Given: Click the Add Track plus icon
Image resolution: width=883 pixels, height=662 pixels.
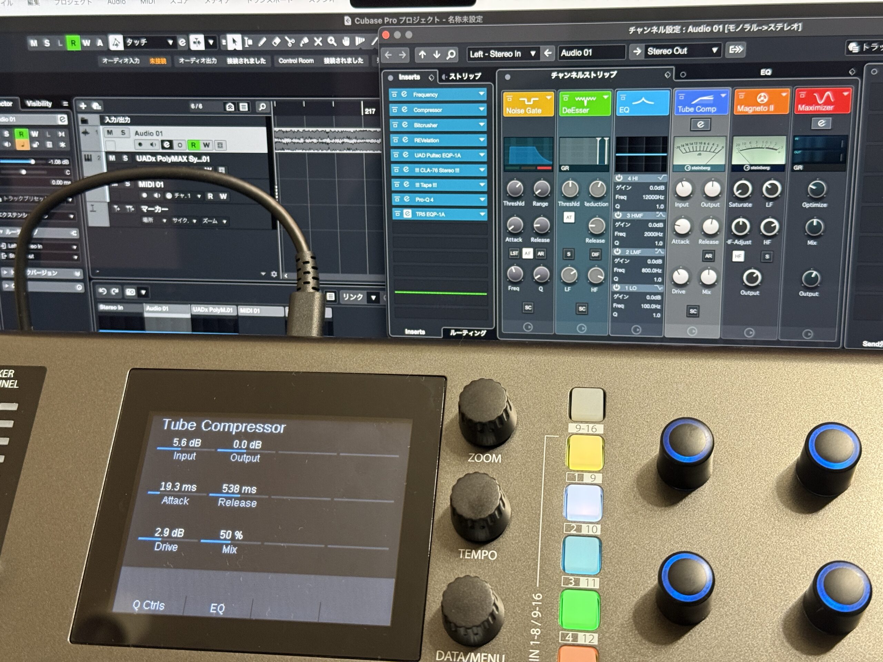Looking at the screenshot, I should point(83,106).
